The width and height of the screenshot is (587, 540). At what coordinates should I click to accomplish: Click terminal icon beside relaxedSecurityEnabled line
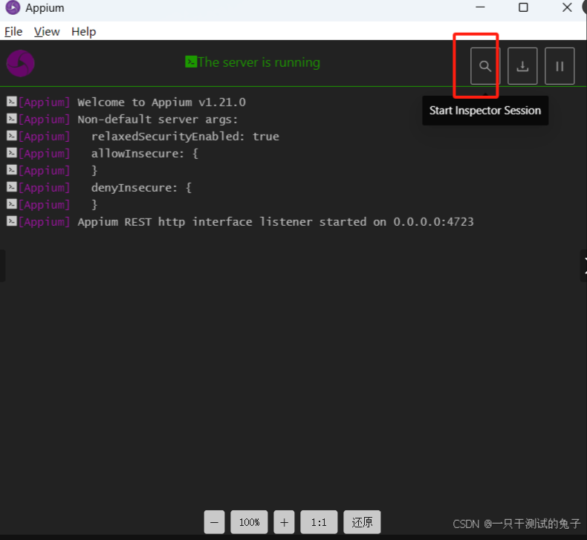[12, 135]
